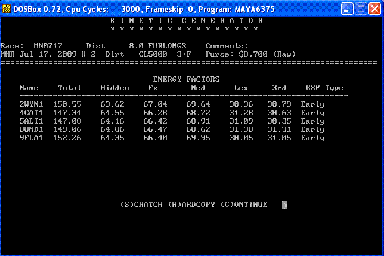Click ESP Type Early in 2WYN1 row
384x256 pixels.
[312, 104]
